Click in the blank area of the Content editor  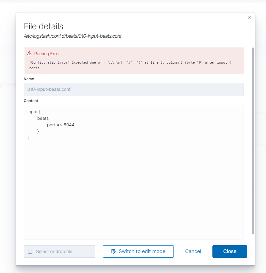[x=134, y=187]
